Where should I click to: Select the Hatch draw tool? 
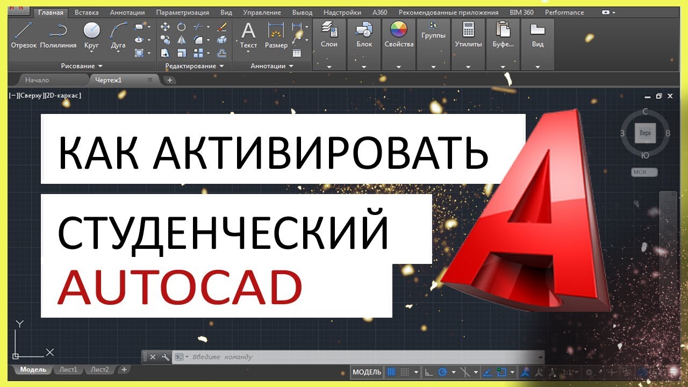(139, 53)
